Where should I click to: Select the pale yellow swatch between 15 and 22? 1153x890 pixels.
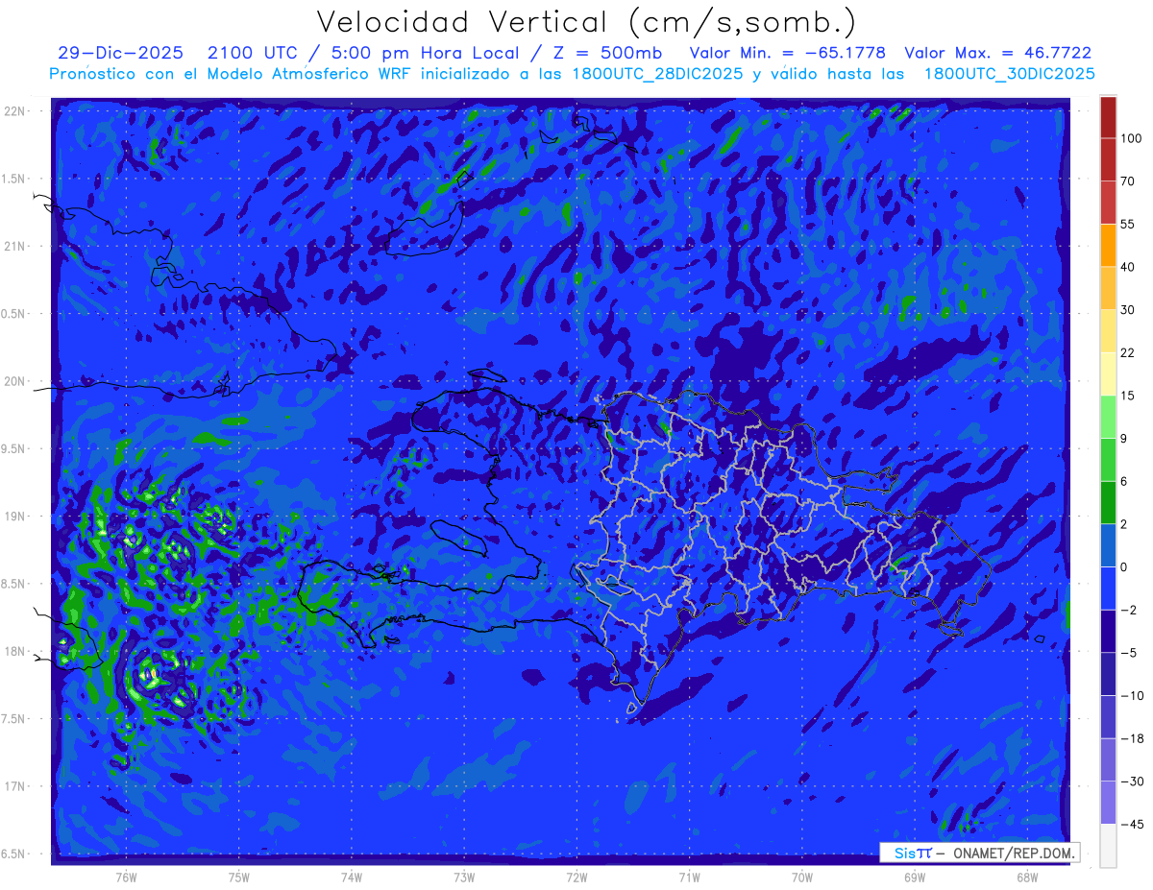1108,373
